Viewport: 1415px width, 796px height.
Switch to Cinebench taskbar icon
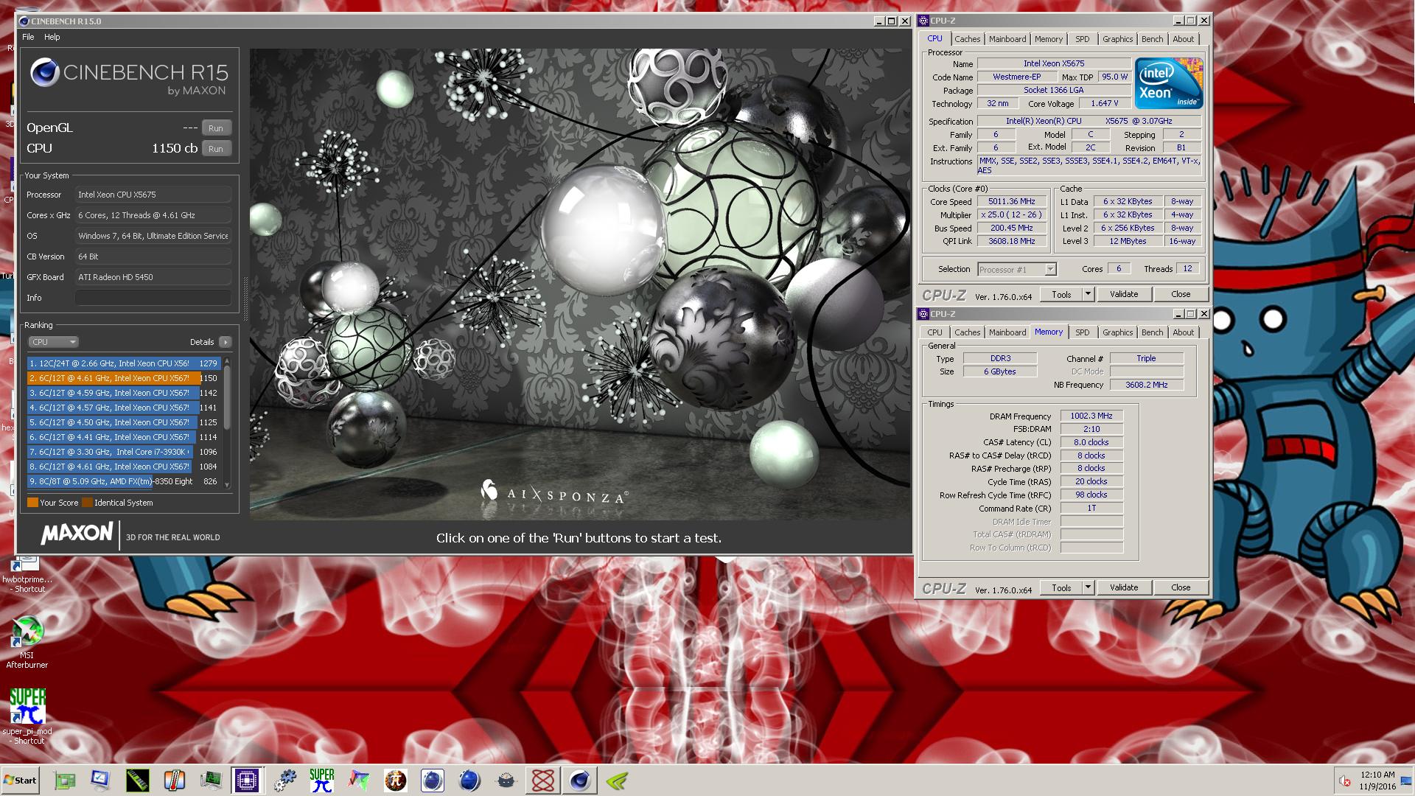point(580,781)
